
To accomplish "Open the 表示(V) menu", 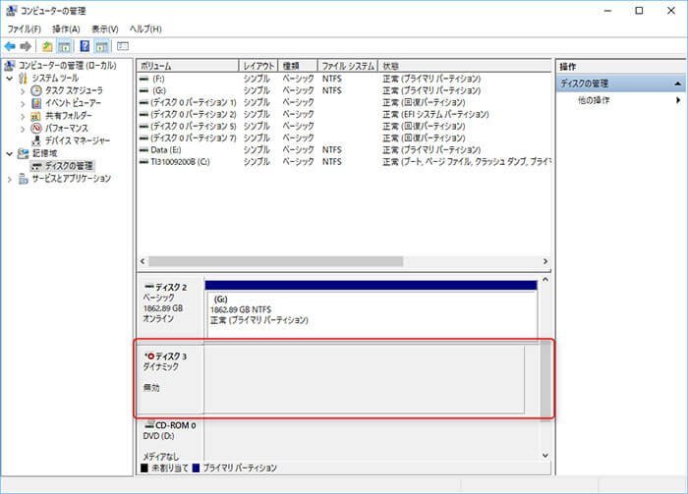I will pyautogui.click(x=104, y=28).
